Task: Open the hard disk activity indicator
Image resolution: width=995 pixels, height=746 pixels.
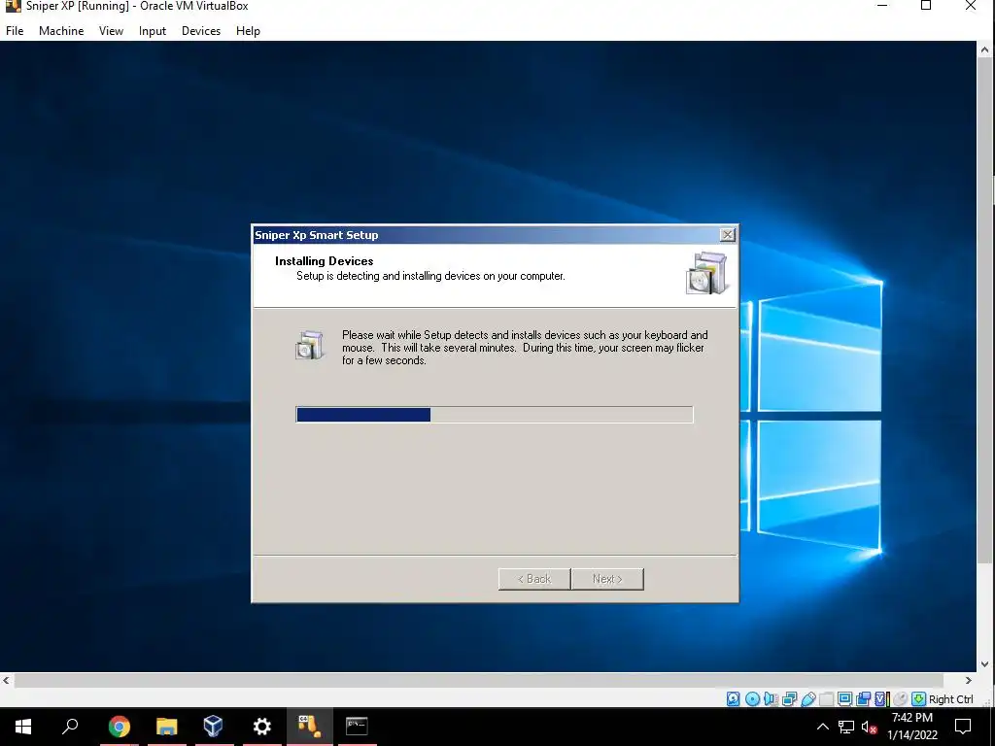Action: [x=733, y=699]
